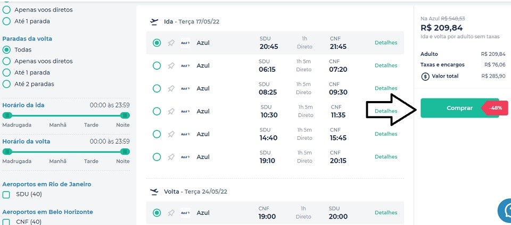Click pin icon for 10:30 departure

(171, 112)
